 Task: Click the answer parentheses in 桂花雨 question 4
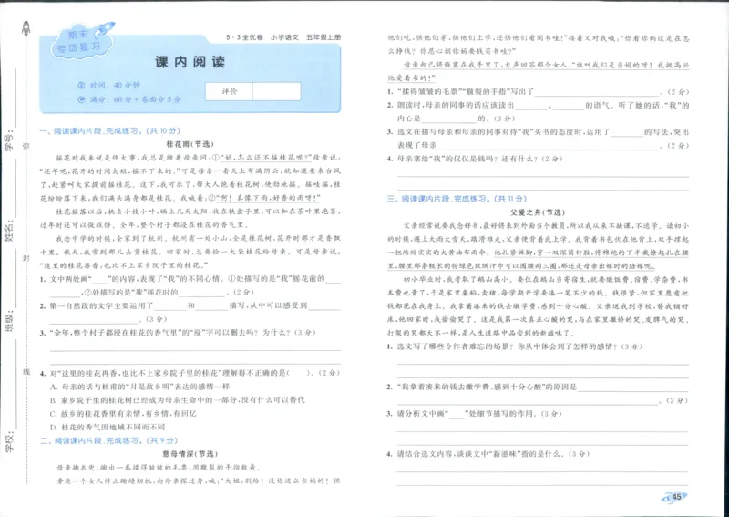[301, 373]
